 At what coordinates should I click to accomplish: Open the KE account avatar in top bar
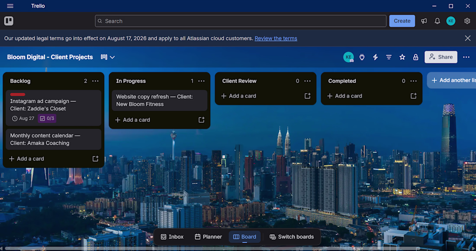coord(451,21)
